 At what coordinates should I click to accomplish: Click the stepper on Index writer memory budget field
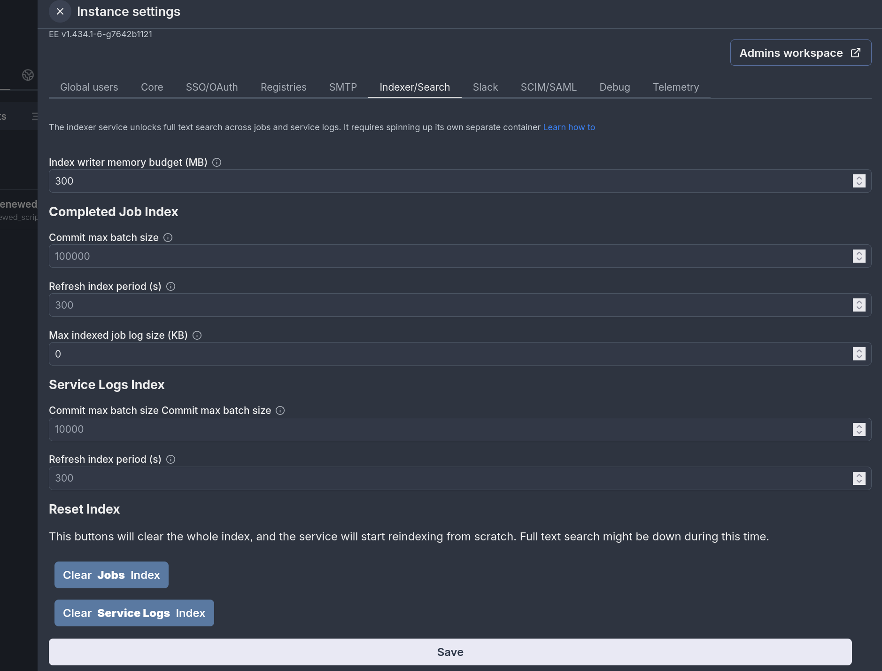[x=859, y=181]
